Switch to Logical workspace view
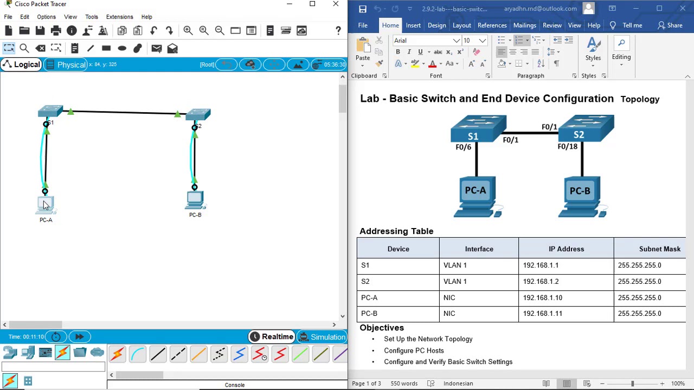The image size is (694, 390). pos(21,65)
